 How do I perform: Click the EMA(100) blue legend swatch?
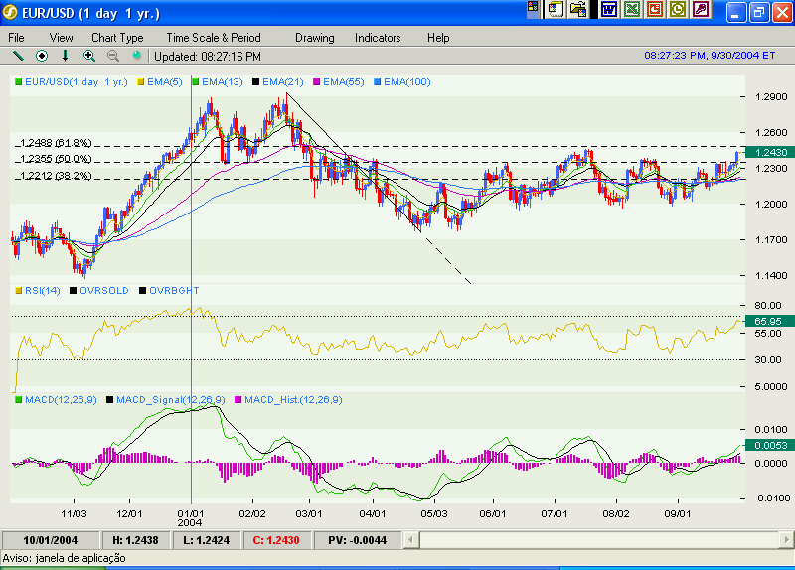(376, 81)
